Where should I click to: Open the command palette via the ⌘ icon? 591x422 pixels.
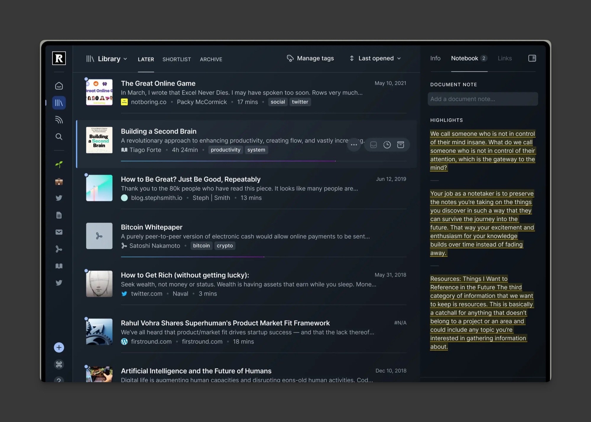pyautogui.click(x=59, y=364)
